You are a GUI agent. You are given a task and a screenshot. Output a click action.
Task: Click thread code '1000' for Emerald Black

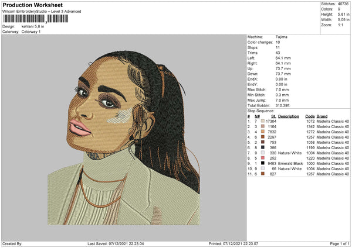click(310, 163)
